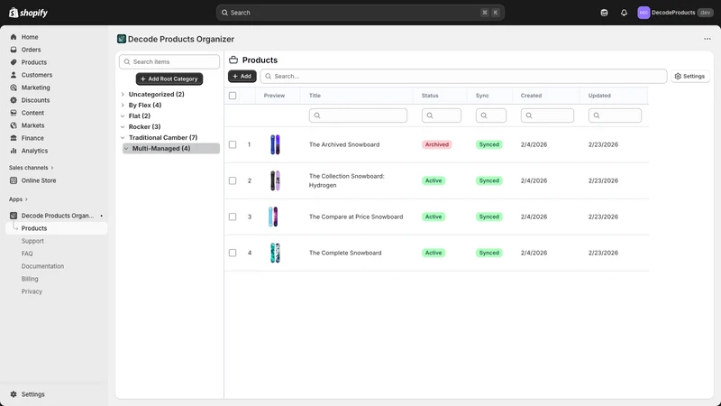
Task: Click the Add Root Category button
Action: tap(169, 78)
